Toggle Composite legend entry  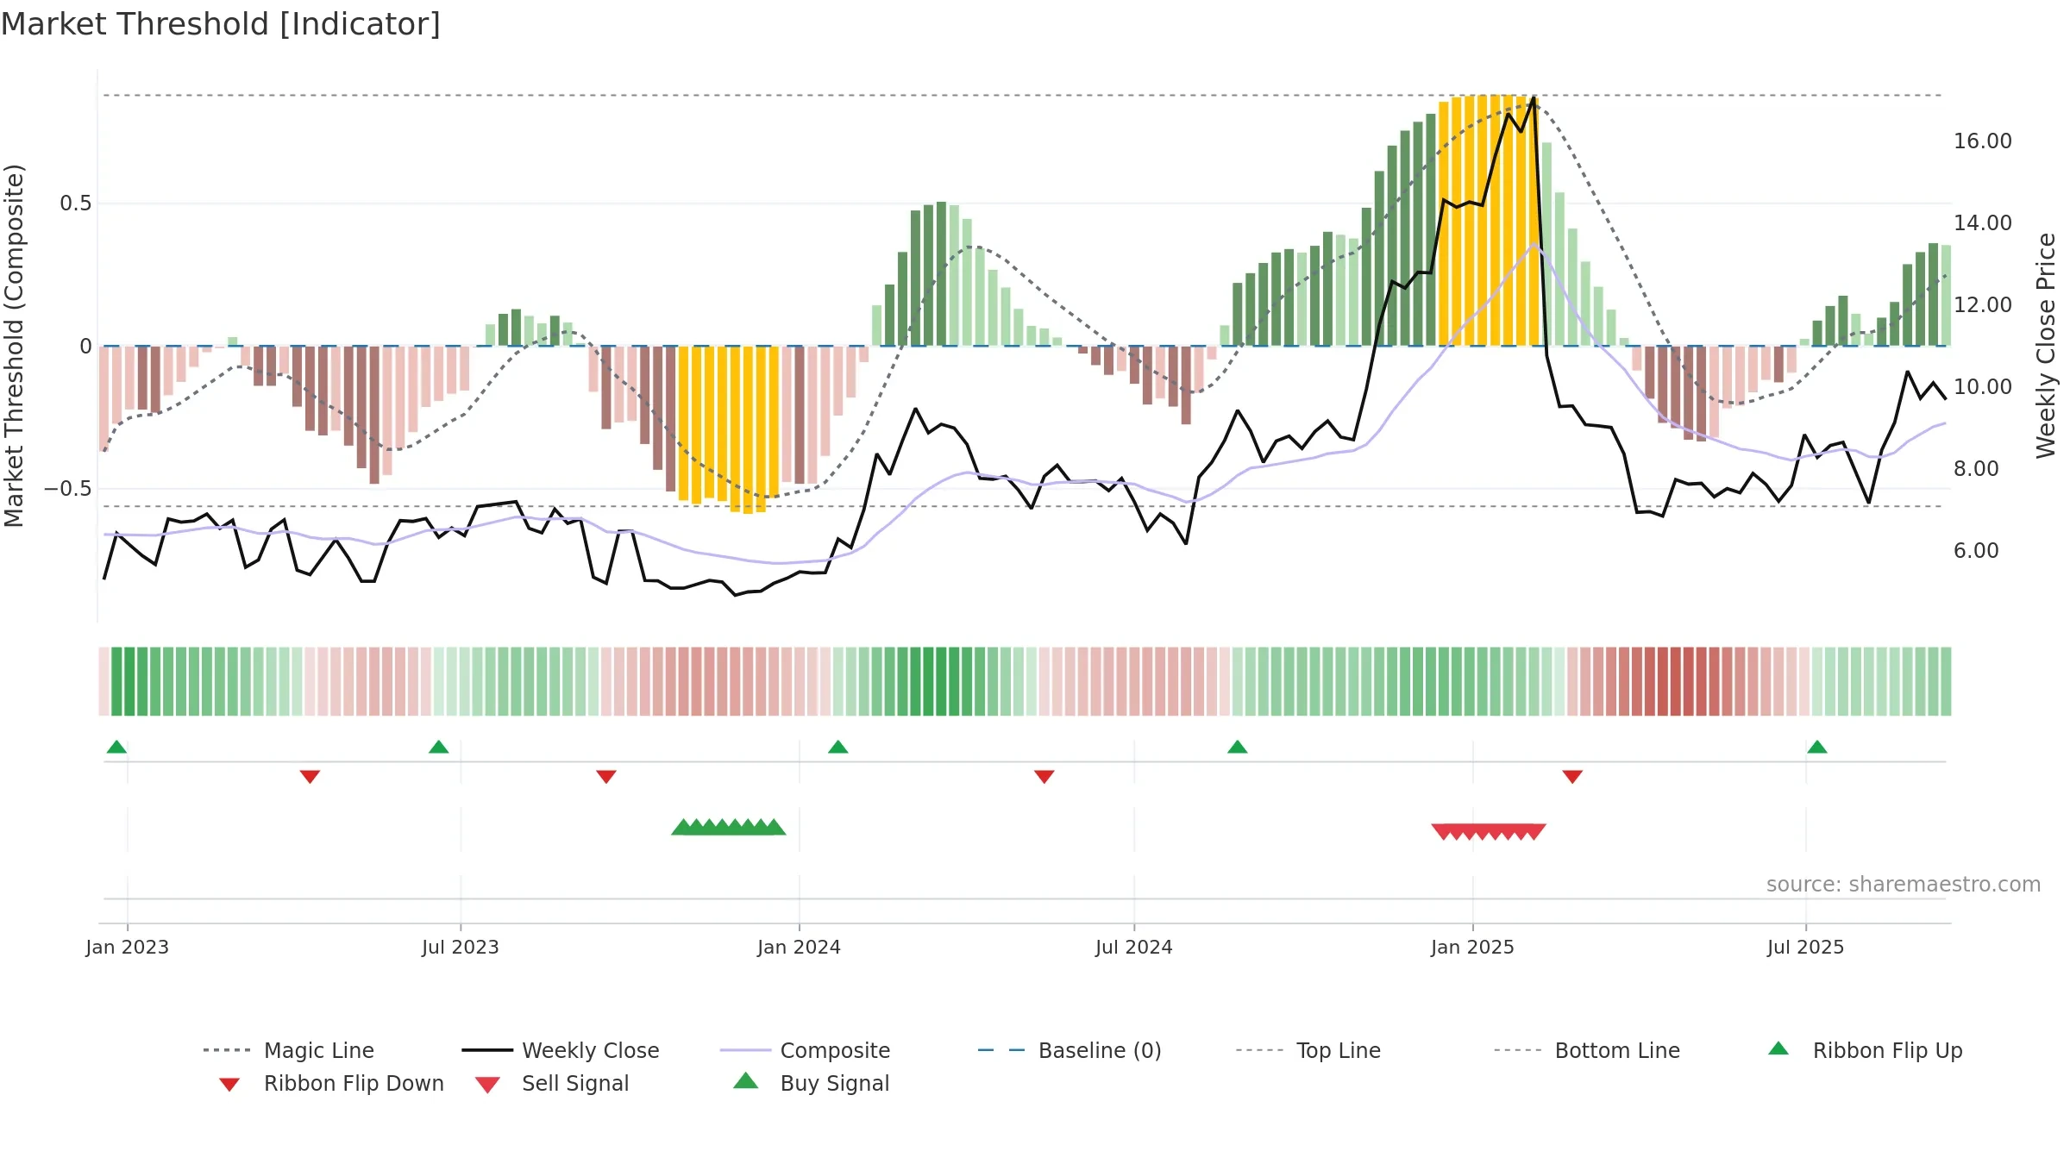pyautogui.click(x=805, y=1050)
